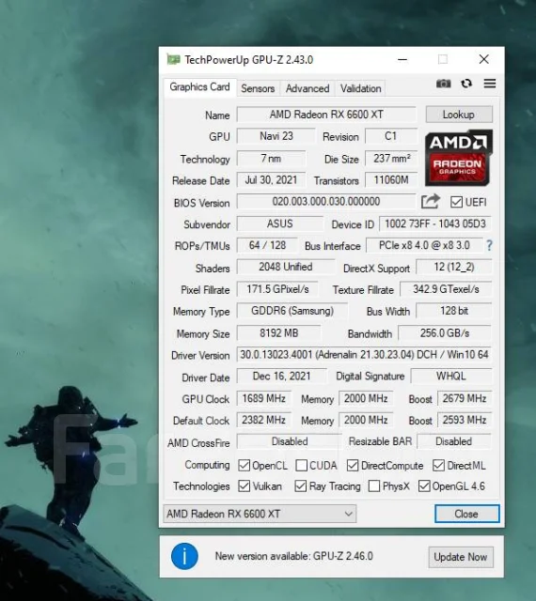
Task: Click the Revision value C1
Action: click(390, 136)
